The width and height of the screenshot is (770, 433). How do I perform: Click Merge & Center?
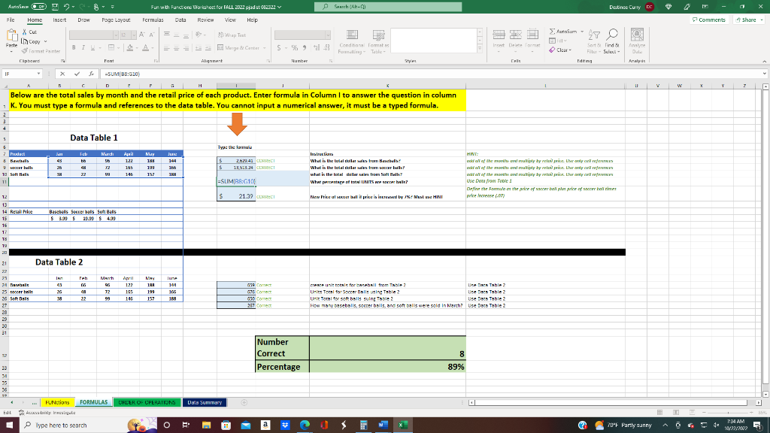[238, 48]
